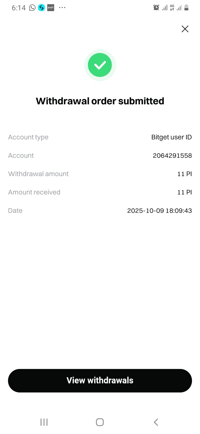Image resolution: width=200 pixels, height=434 pixels.
Task: Open Android recent apps view
Action: [x=44, y=422]
